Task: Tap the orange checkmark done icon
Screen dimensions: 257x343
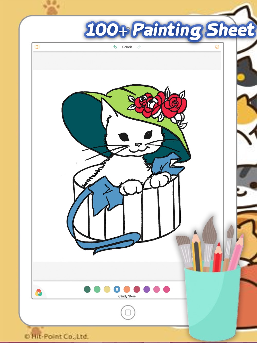Action: tap(217, 47)
